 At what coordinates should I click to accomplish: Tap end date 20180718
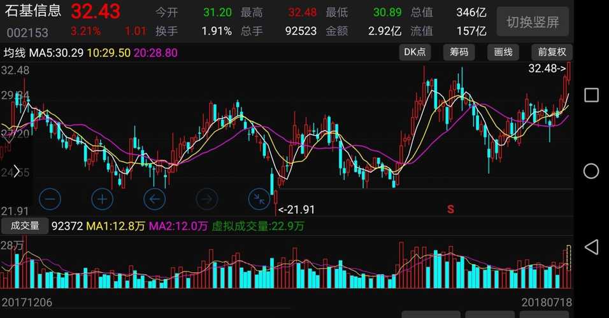pos(547,302)
